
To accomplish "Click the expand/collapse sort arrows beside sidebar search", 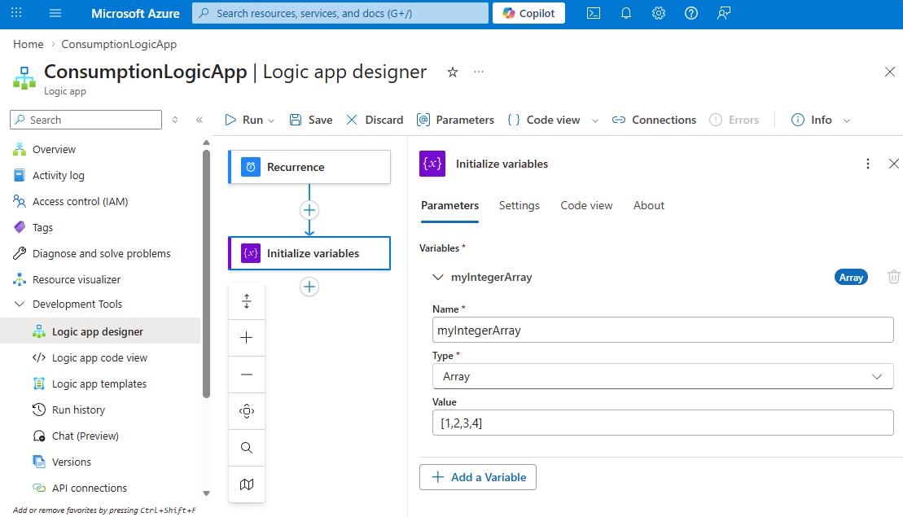I will point(175,120).
